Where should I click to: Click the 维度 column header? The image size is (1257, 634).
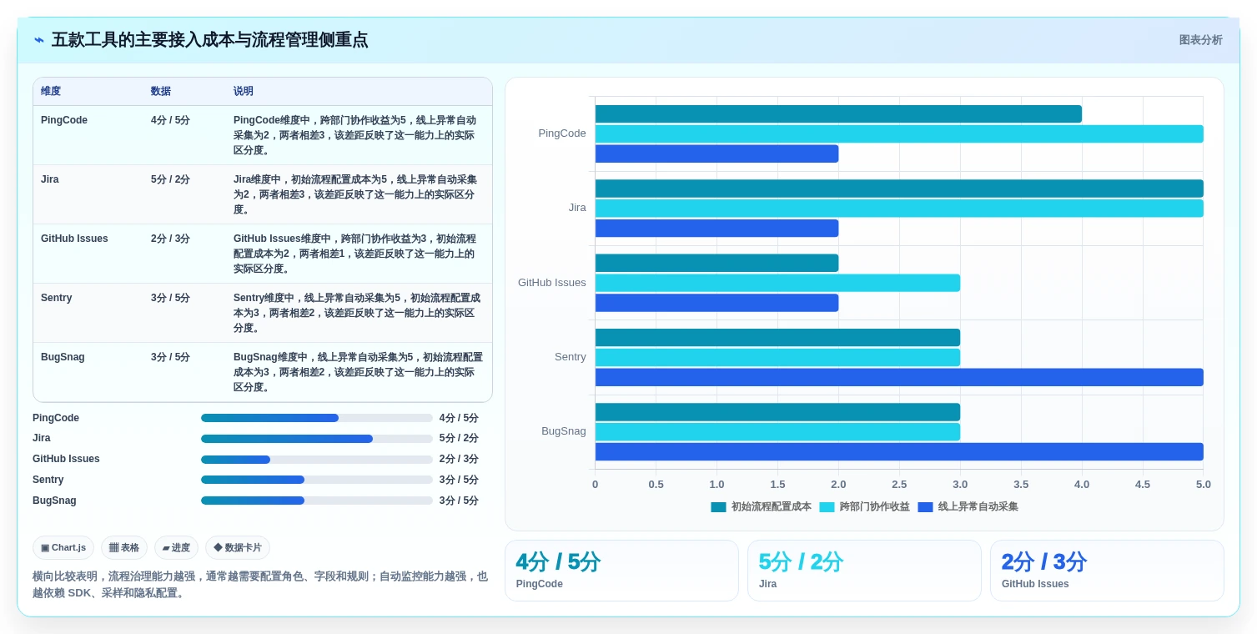click(x=51, y=92)
